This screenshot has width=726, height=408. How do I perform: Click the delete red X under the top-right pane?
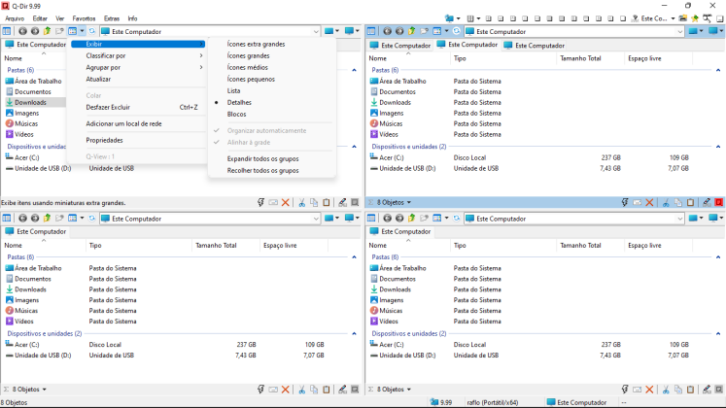[x=649, y=202]
